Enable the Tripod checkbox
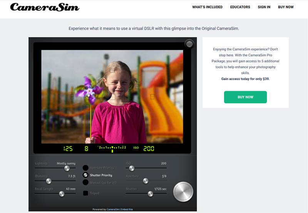This screenshot has width=308, height=213. [85, 193]
